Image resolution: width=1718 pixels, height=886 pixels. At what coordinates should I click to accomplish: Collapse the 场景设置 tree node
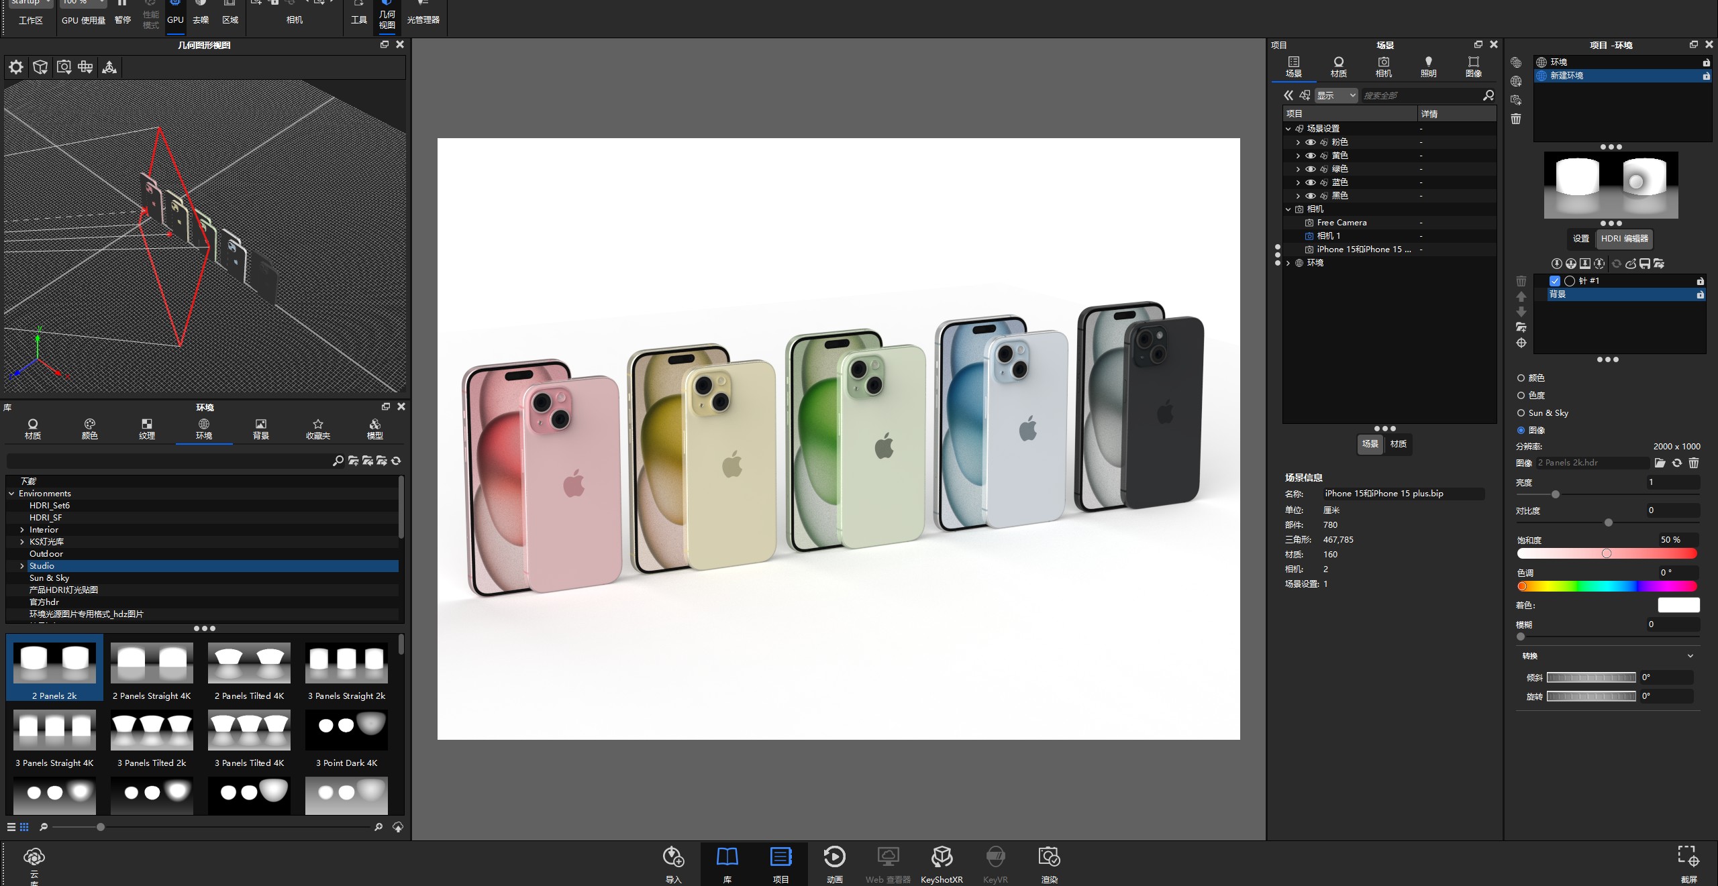pos(1288,129)
